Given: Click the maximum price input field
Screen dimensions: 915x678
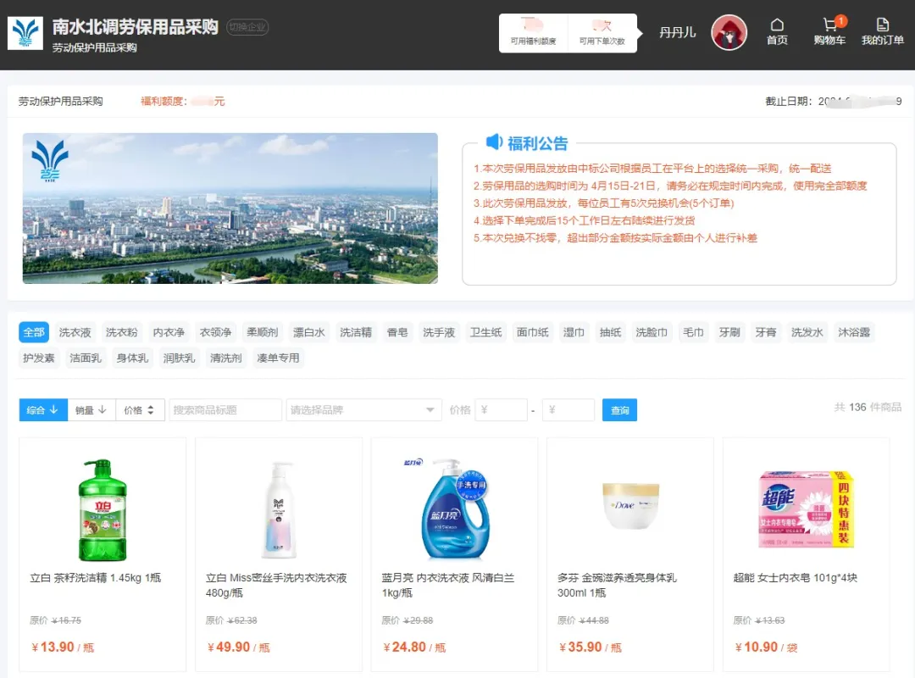Looking at the screenshot, I should 568,410.
